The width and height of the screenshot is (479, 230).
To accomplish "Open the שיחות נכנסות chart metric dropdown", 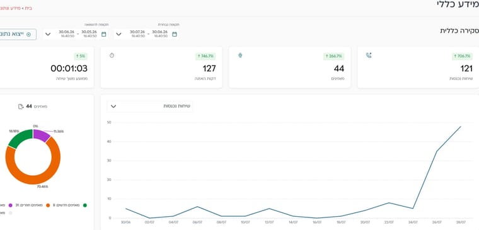I will point(150,106).
